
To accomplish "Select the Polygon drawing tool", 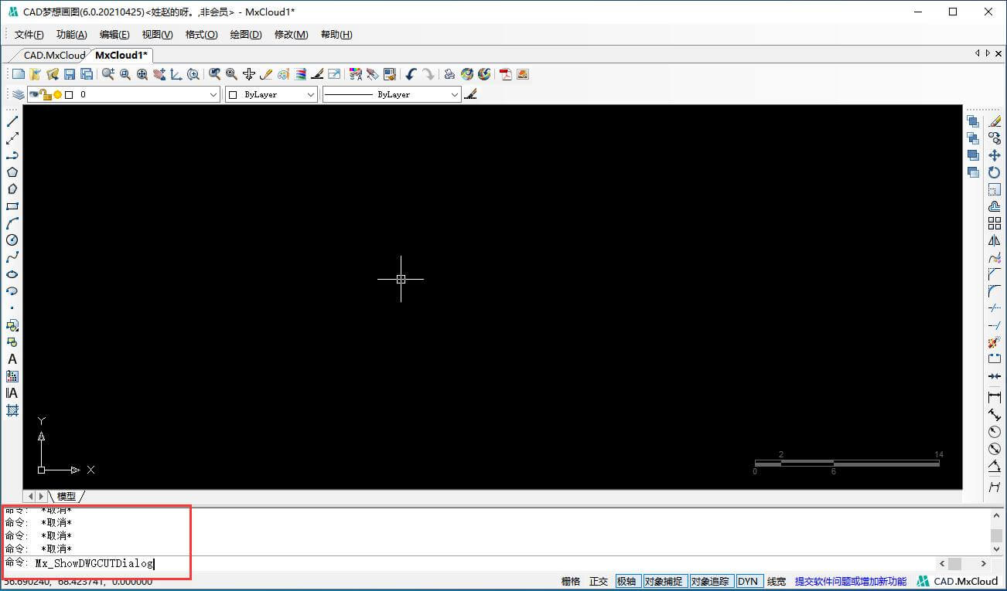I will coord(12,172).
